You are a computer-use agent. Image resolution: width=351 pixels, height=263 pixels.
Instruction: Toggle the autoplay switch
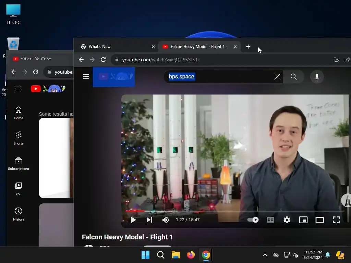[253, 220]
